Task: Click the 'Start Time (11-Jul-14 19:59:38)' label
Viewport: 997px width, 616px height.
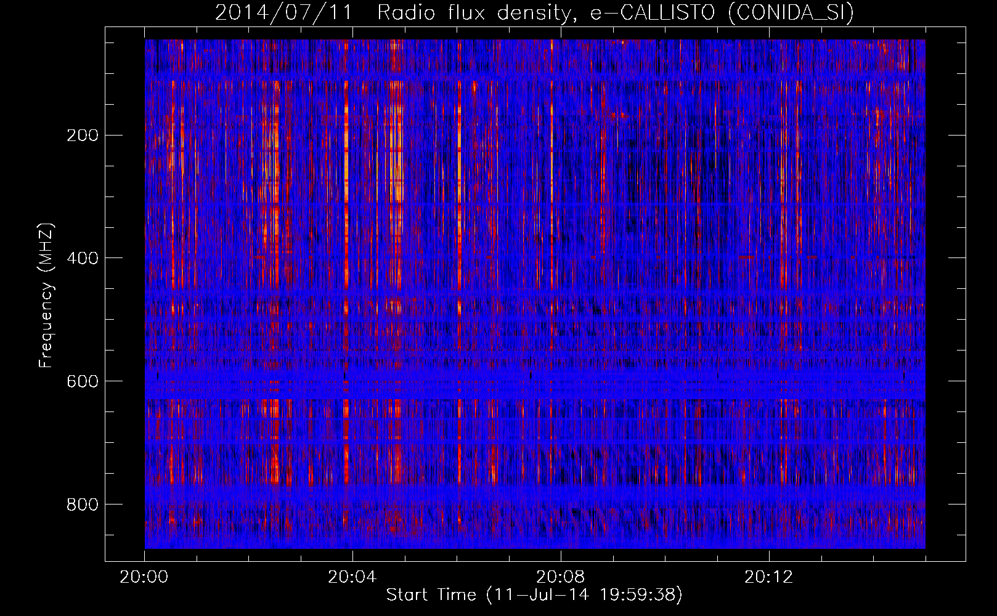Action: click(x=534, y=594)
